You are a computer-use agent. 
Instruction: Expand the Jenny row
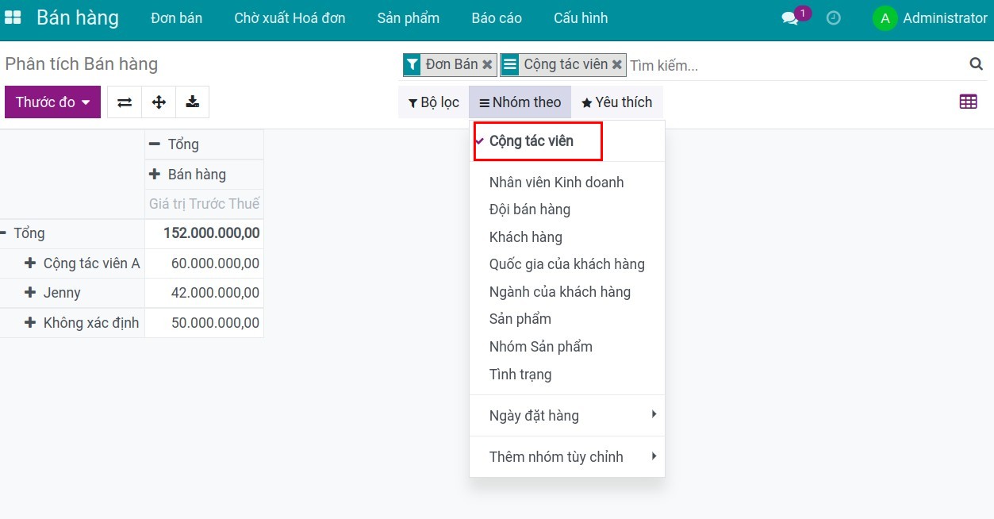click(30, 293)
